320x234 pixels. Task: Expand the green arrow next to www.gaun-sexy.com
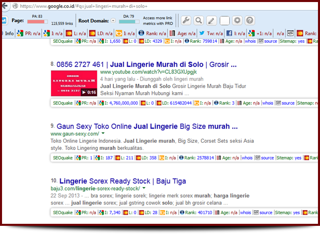(x=104, y=134)
